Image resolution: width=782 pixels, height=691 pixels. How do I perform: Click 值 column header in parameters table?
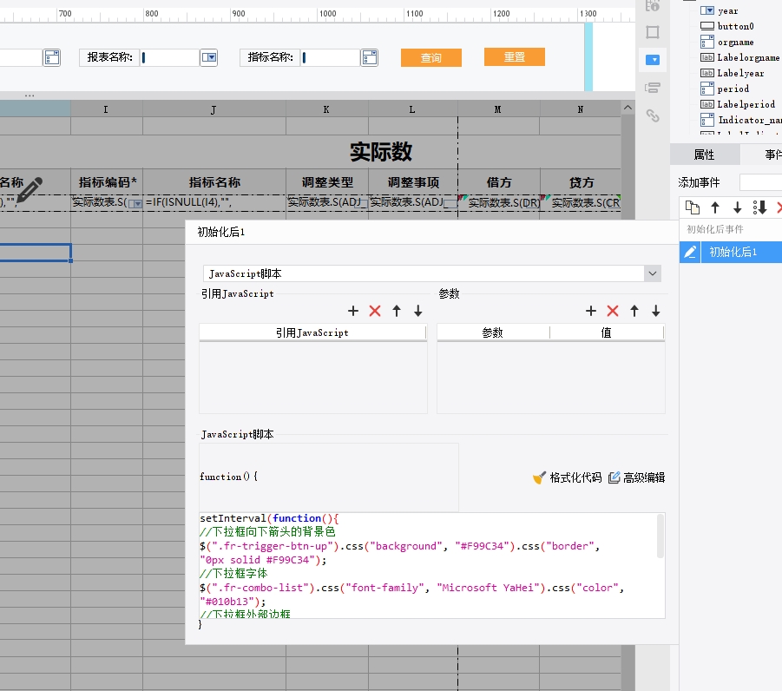click(607, 332)
